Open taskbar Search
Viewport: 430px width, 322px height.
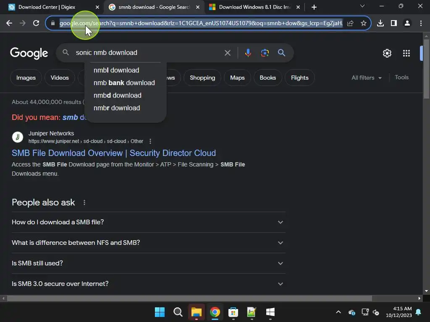pyautogui.click(x=178, y=312)
